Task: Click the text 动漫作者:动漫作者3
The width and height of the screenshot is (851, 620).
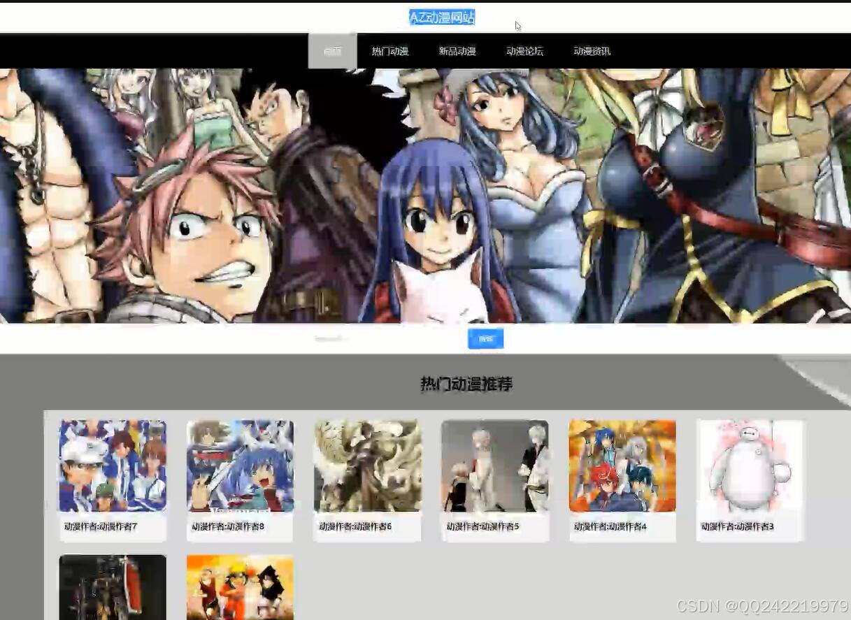Action: point(738,527)
